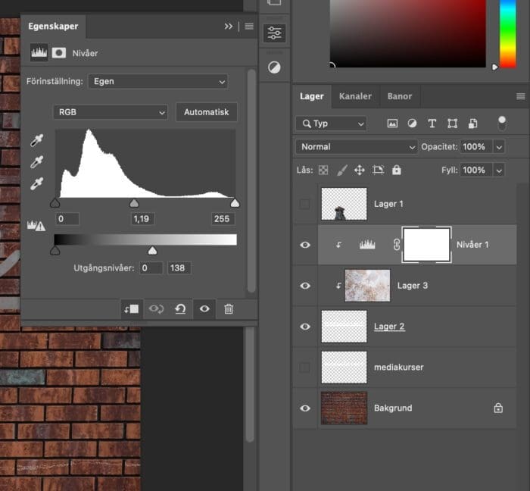The width and height of the screenshot is (530, 491).
Task: Open the Properties panel sliders icon
Action: tap(274, 33)
